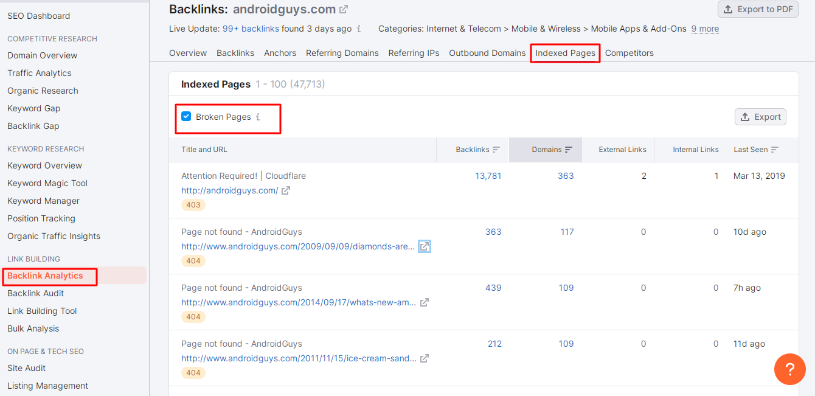Open the 99+ backlinks link
815x396 pixels.
coord(251,29)
